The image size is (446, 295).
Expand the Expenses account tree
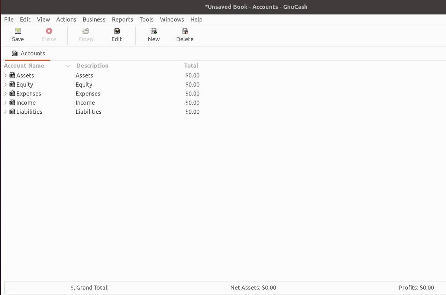pos(5,93)
